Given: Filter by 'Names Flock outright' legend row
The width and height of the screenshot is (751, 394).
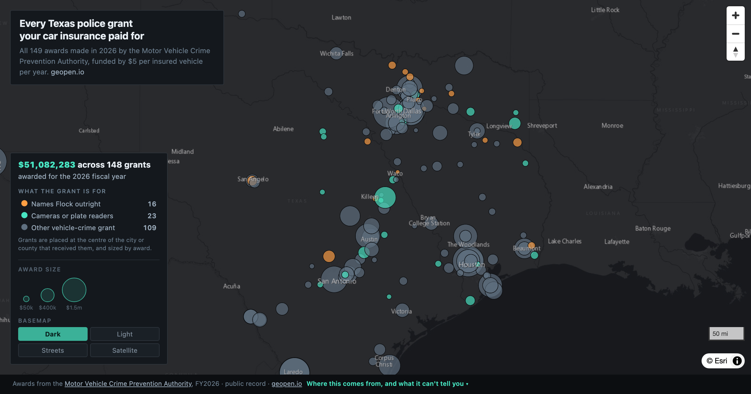Looking at the screenshot, I should click(89, 204).
